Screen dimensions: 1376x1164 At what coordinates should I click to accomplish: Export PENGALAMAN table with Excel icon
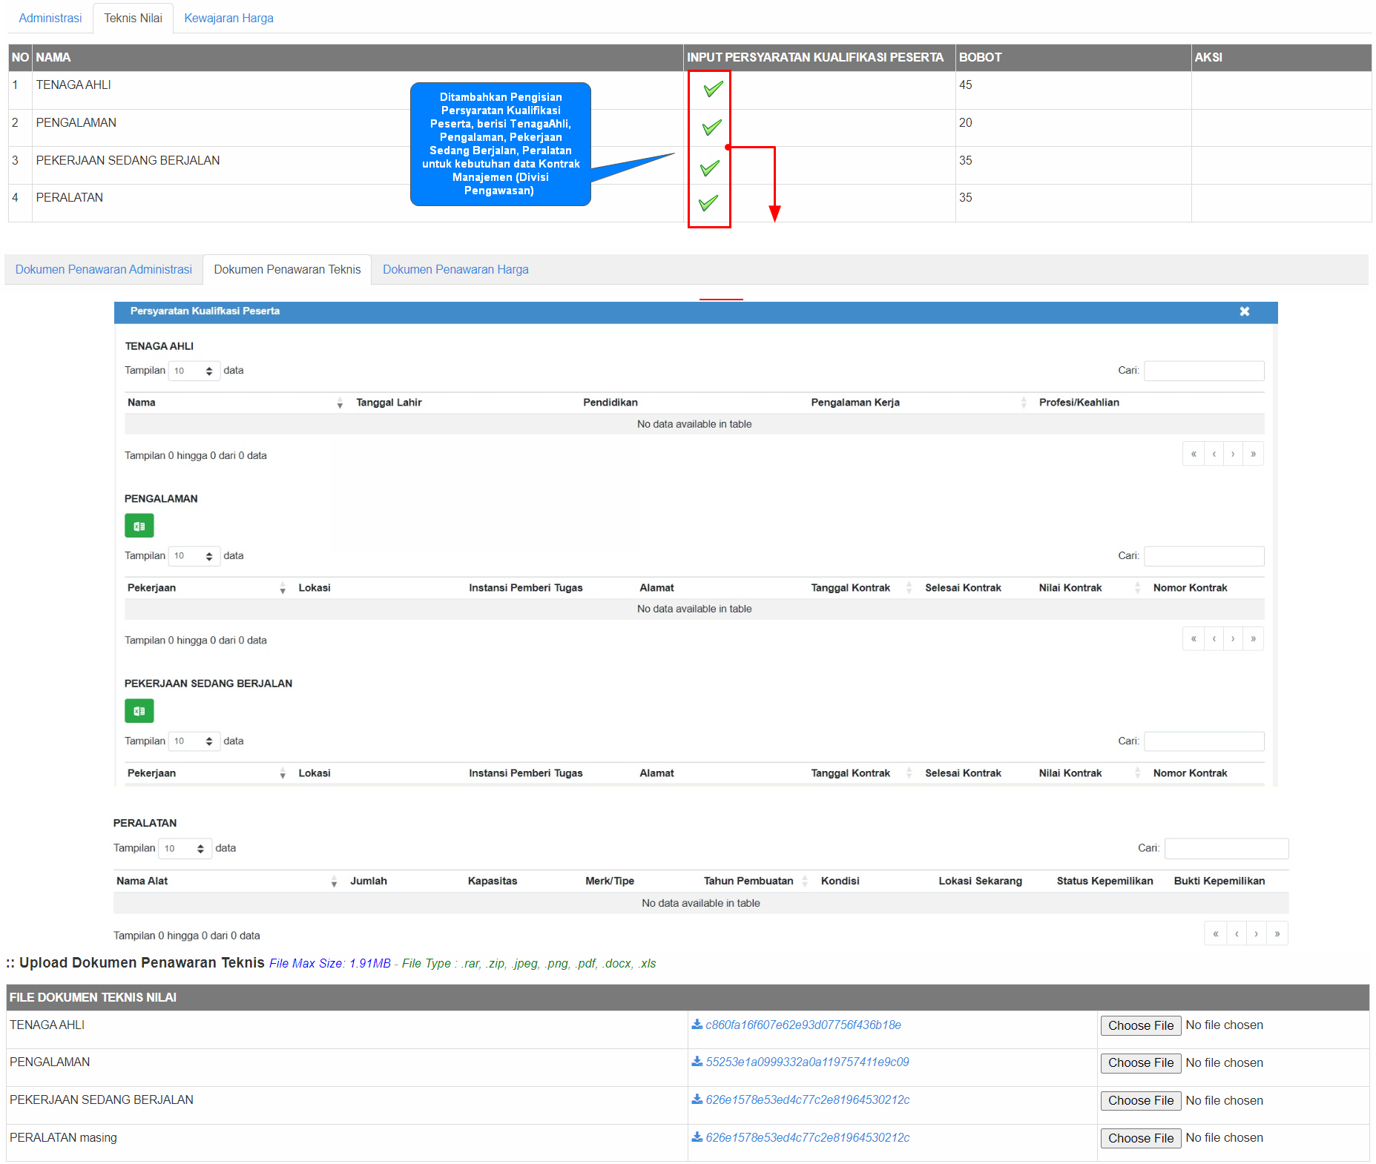coord(139,526)
